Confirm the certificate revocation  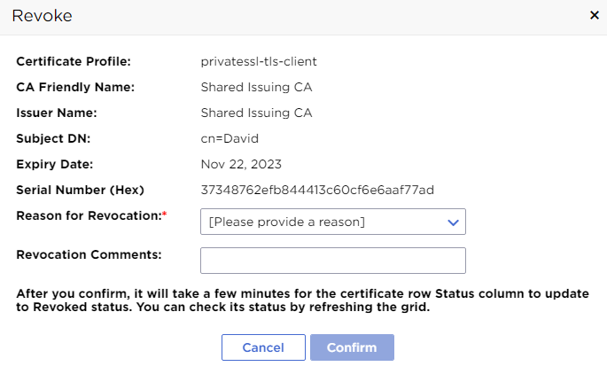click(352, 347)
